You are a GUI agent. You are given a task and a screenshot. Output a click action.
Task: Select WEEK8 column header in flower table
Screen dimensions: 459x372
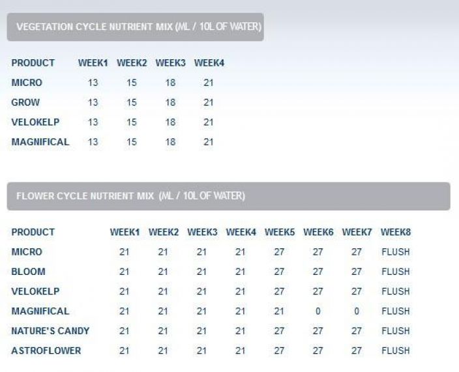tap(396, 232)
